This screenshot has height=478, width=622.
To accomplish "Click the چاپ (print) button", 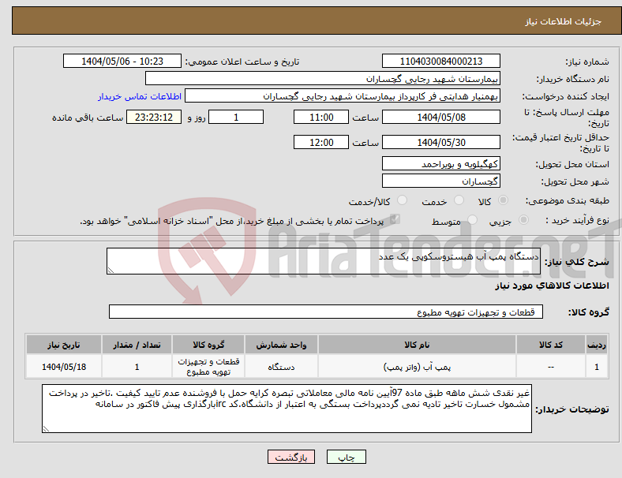I will click(x=346, y=457).
